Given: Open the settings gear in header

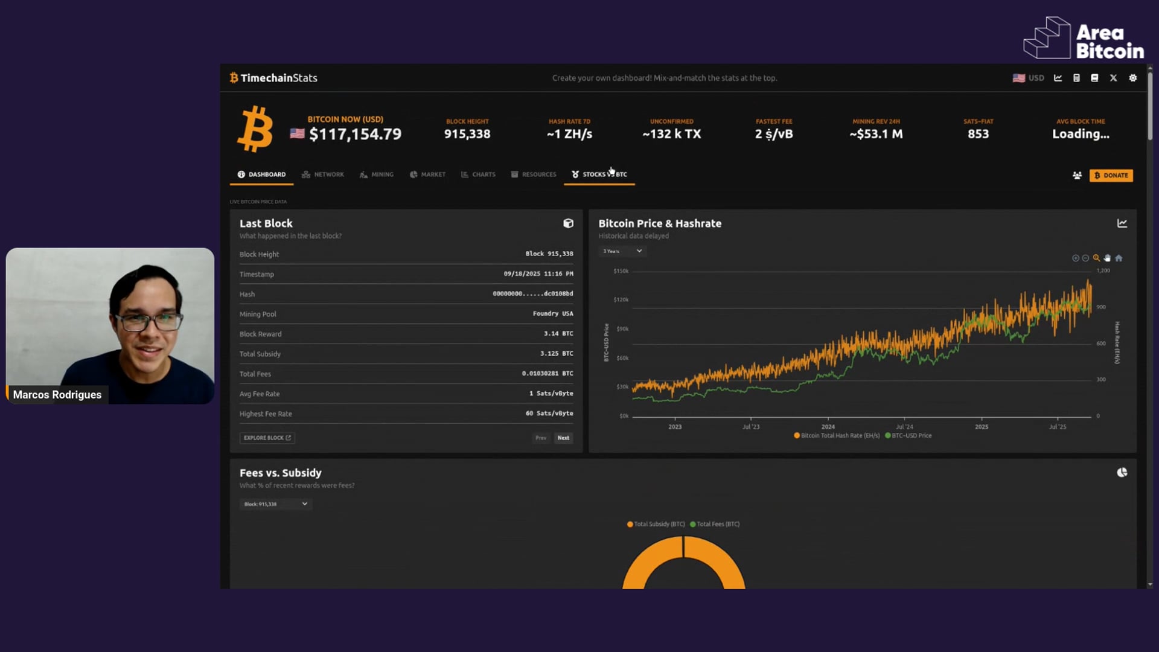Looking at the screenshot, I should [x=1132, y=78].
